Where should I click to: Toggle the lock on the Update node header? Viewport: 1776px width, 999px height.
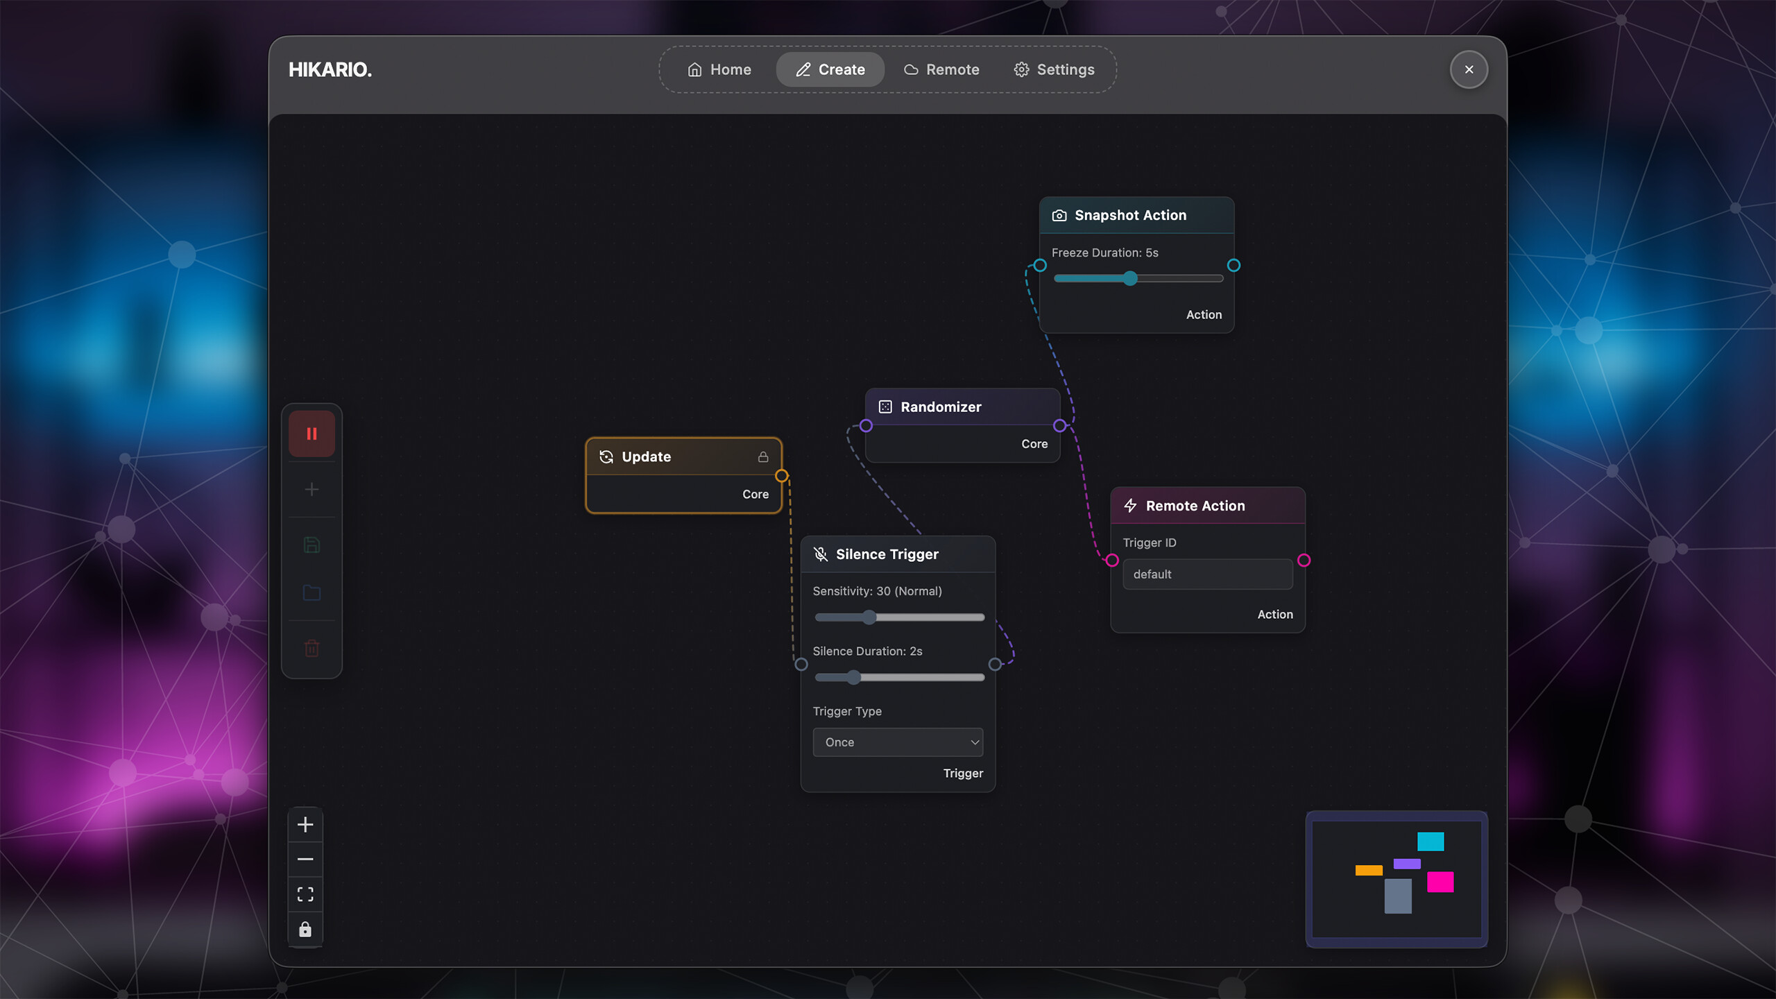coord(763,456)
